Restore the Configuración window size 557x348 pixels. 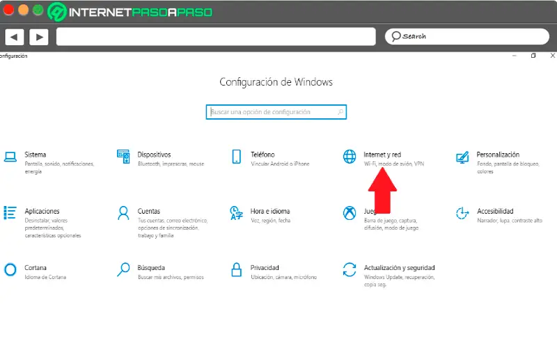pyautogui.click(x=533, y=56)
